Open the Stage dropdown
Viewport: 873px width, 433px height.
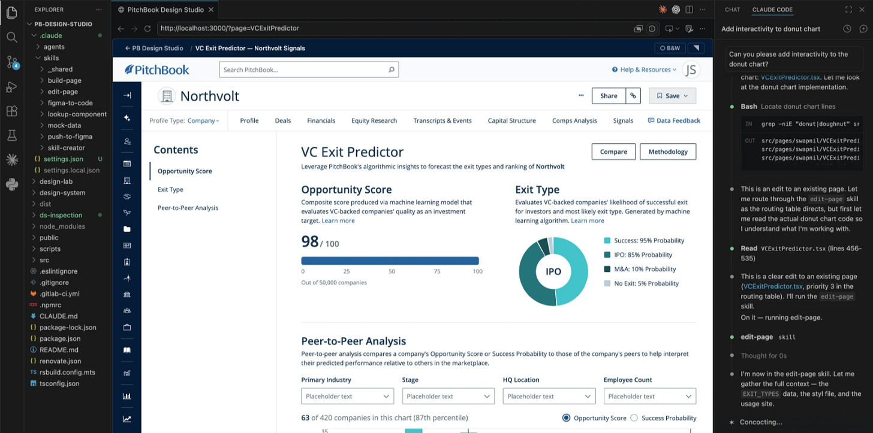[448, 396]
